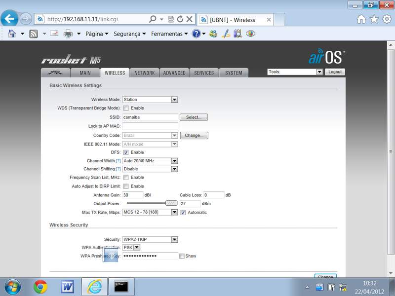Click the Windows Start orb
The height and width of the screenshot is (296, 395).
click(13, 287)
